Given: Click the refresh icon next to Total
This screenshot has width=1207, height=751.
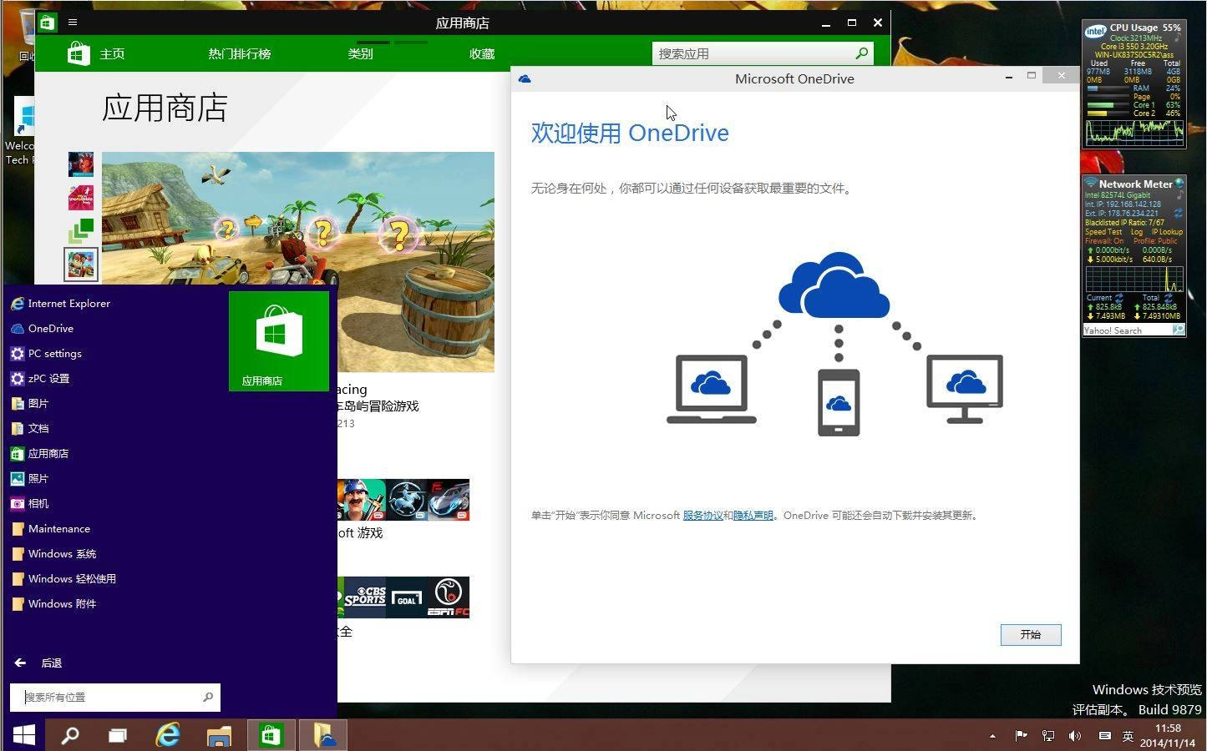Looking at the screenshot, I should [x=1169, y=298].
